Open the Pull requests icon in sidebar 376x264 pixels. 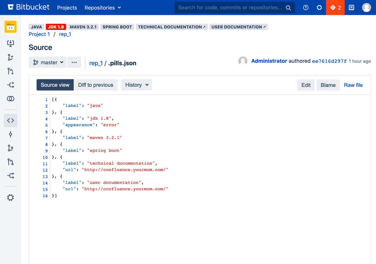[x=11, y=162]
